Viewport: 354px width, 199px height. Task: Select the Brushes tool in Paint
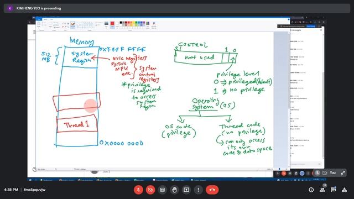pyautogui.click(x=72, y=25)
